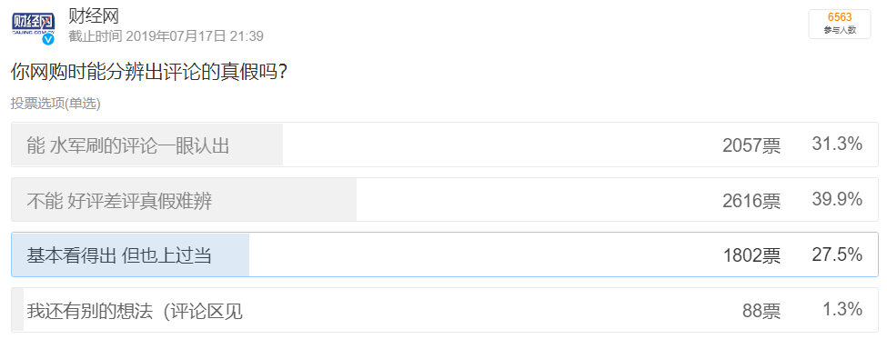Click the blue verified badge on avatar

pyautogui.click(x=48, y=39)
